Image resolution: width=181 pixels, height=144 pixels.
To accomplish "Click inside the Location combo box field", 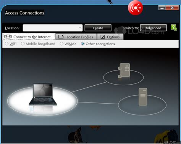I will tap(53, 28).
